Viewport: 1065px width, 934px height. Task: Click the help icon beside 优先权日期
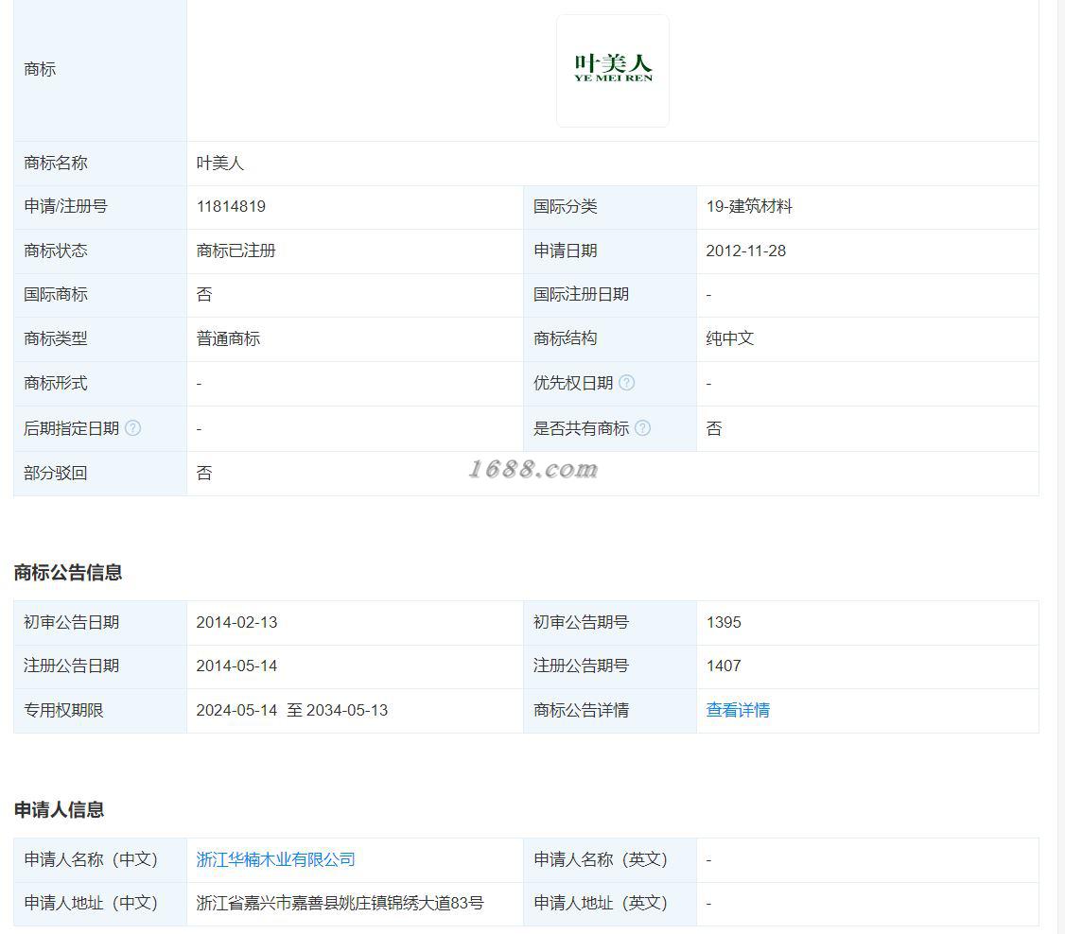(x=627, y=383)
